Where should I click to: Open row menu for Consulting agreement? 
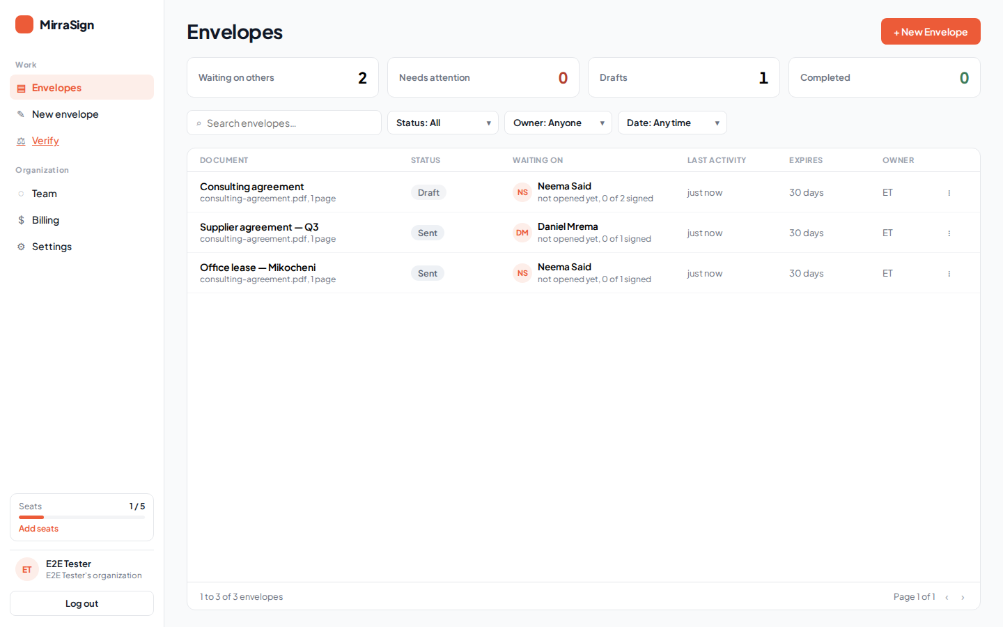949,193
